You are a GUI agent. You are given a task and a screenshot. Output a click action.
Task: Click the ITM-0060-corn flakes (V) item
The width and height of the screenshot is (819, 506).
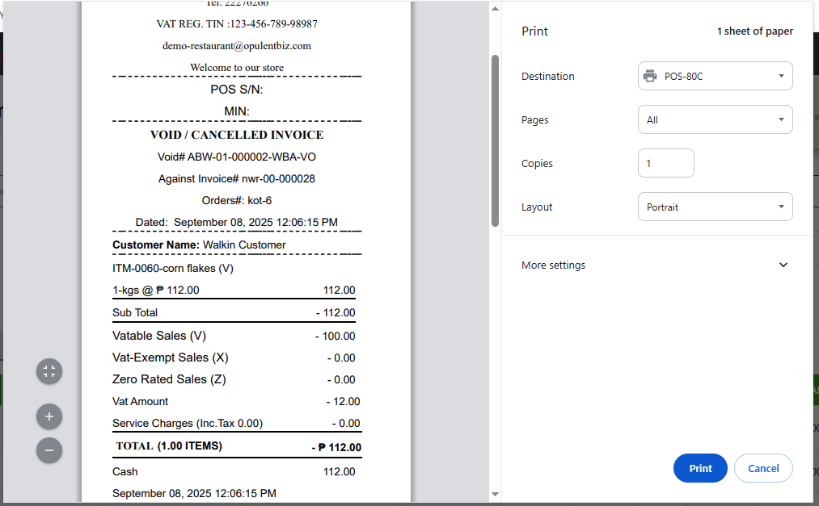(x=173, y=269)
